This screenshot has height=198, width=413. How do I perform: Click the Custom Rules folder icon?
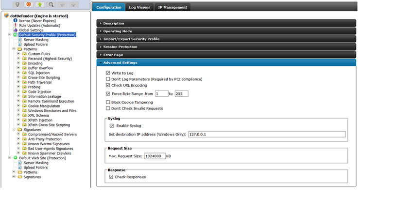[x=24, y=54]
